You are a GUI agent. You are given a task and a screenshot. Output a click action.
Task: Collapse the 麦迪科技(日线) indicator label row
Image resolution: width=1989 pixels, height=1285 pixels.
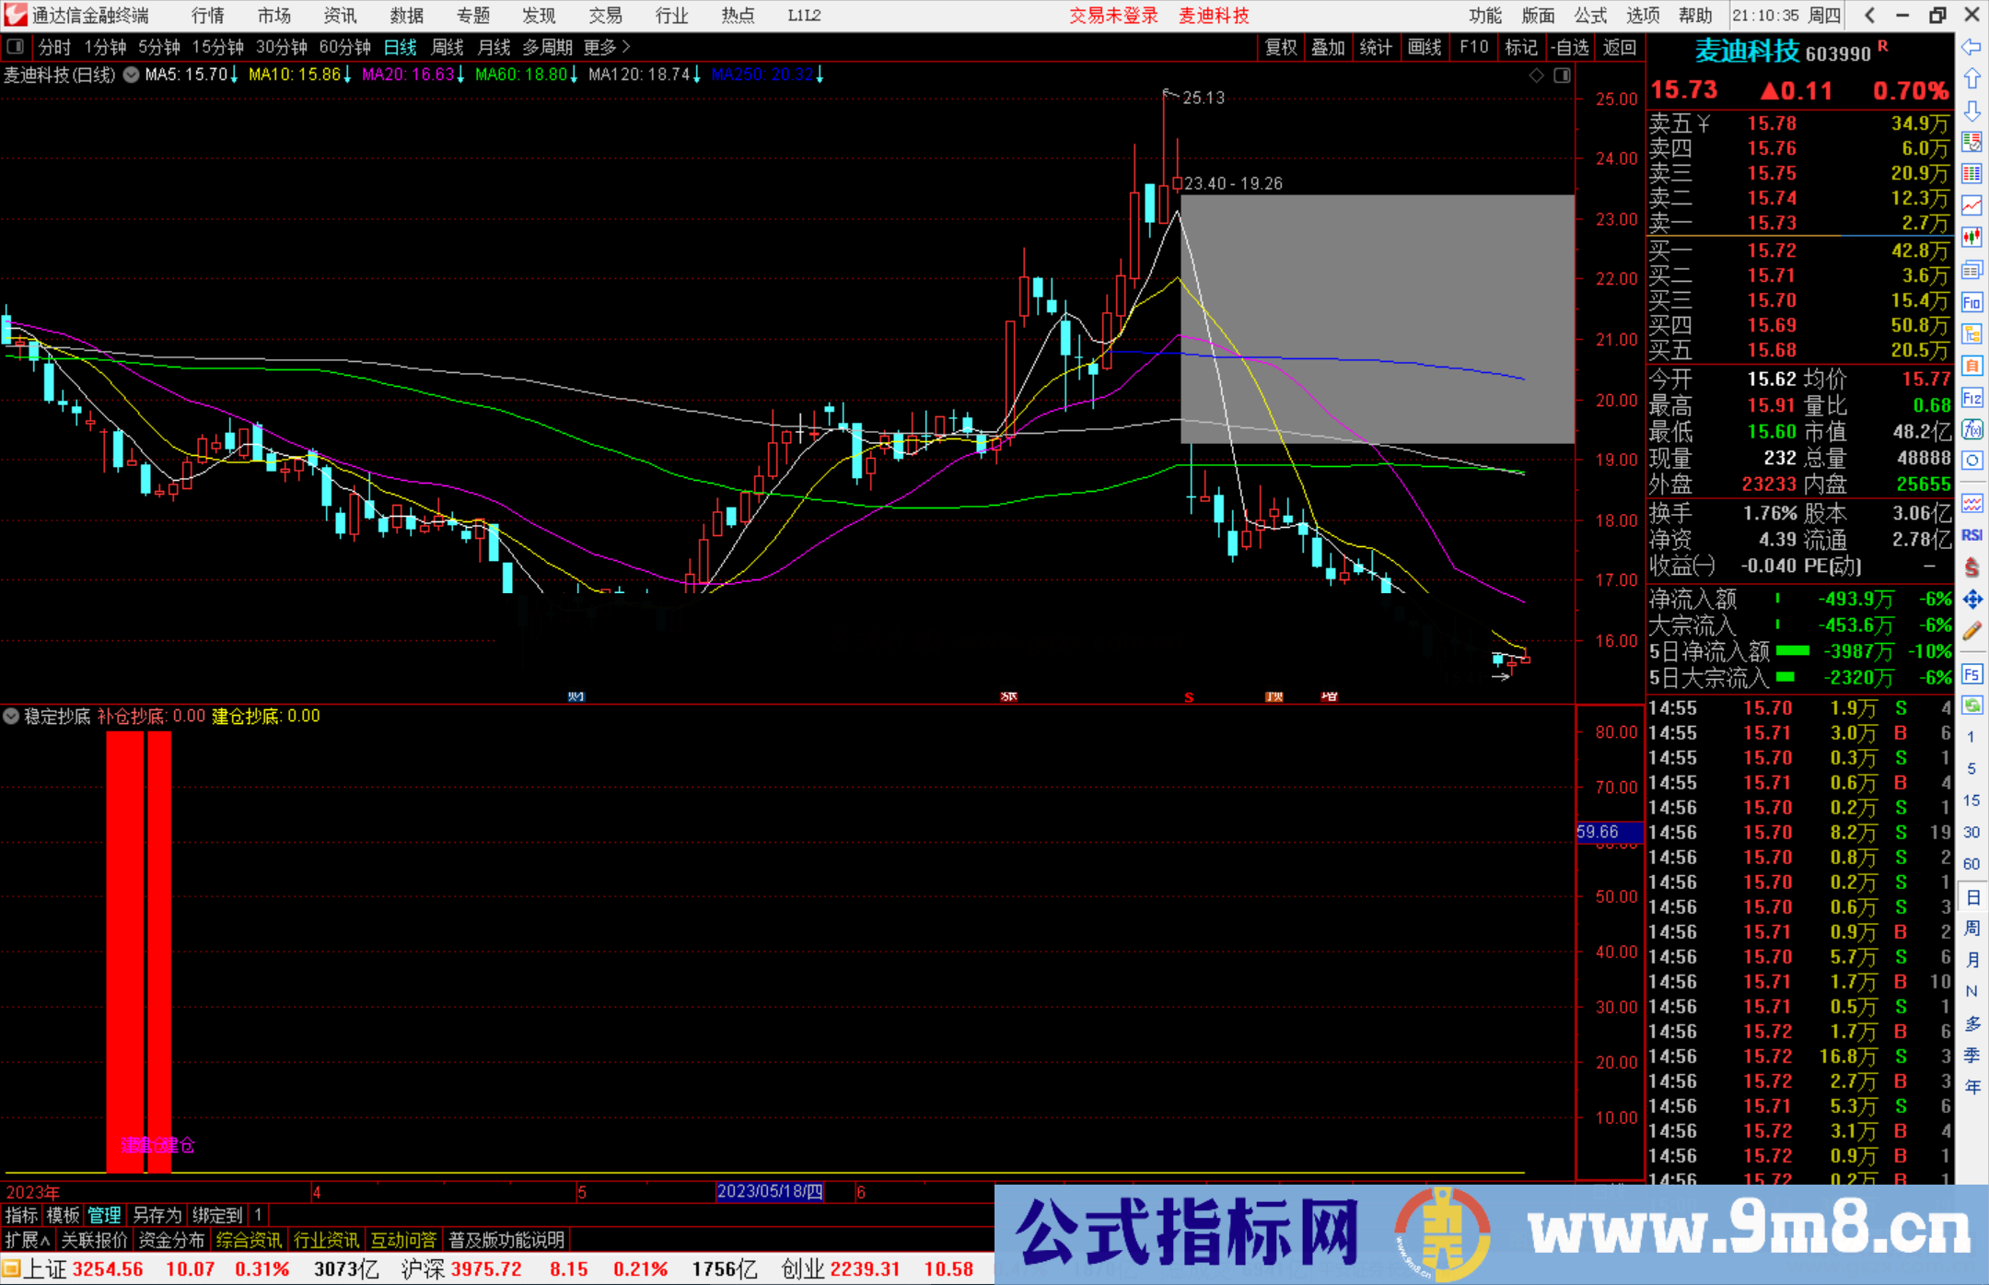click(131, 76)
